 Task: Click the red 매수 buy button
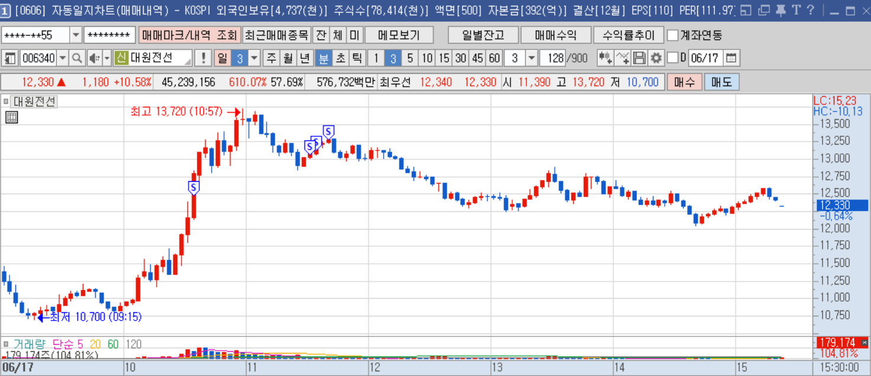[684, 81]
